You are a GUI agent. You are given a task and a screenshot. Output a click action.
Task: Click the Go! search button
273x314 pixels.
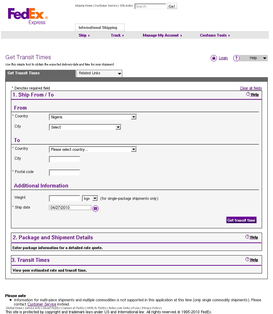tap(172, 6)
